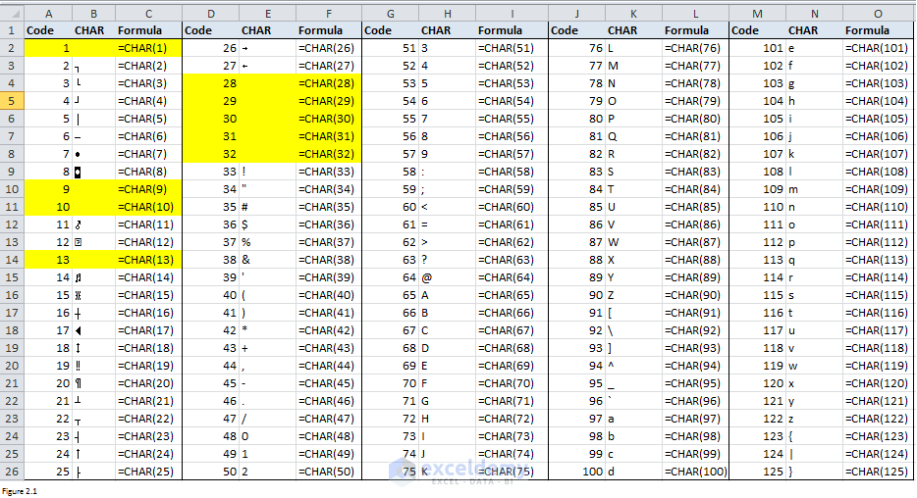917x498 pixels.
Task: Click the cell with the % character
Action: [267, 242]
